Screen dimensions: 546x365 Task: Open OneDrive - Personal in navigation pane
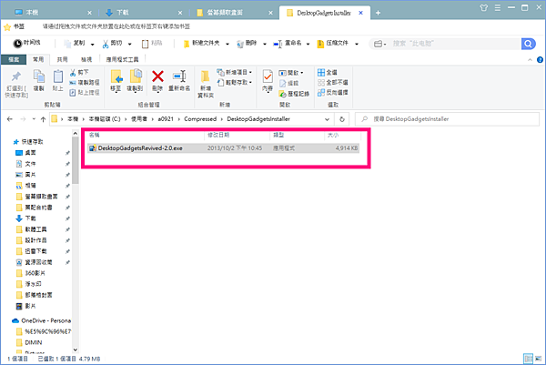[x=41, y=320]
